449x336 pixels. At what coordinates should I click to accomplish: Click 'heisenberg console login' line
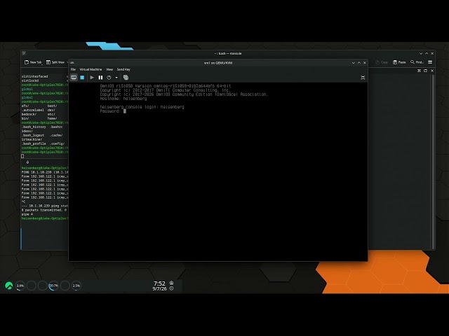[142, 107]
